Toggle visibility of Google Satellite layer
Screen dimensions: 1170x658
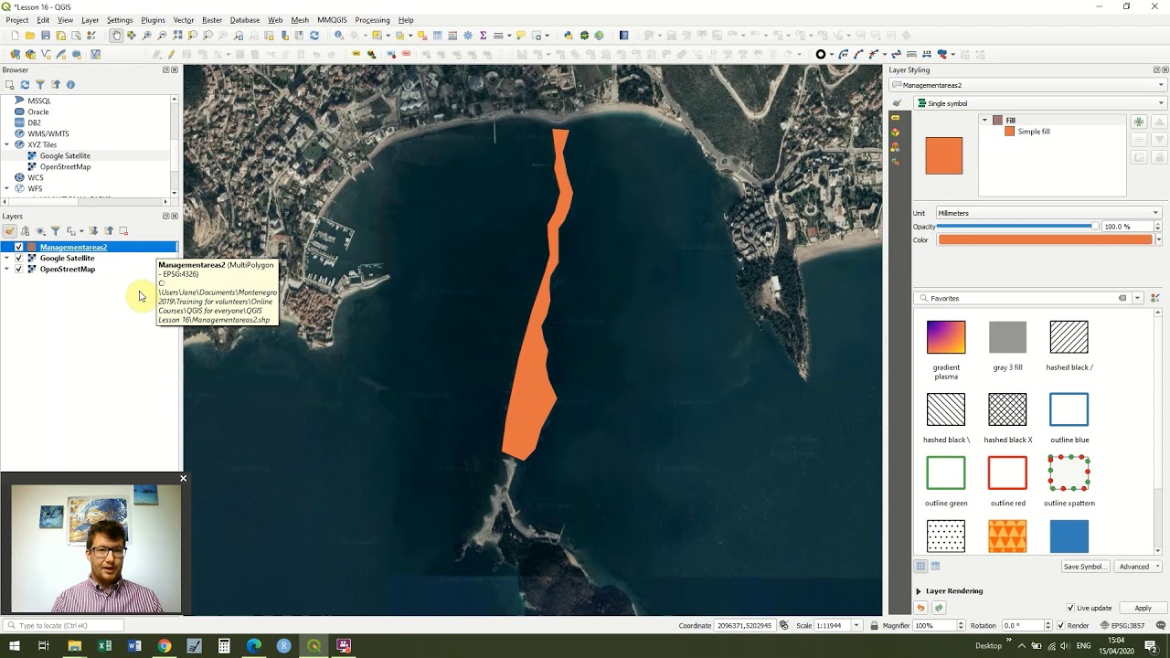tap(18, 258)
